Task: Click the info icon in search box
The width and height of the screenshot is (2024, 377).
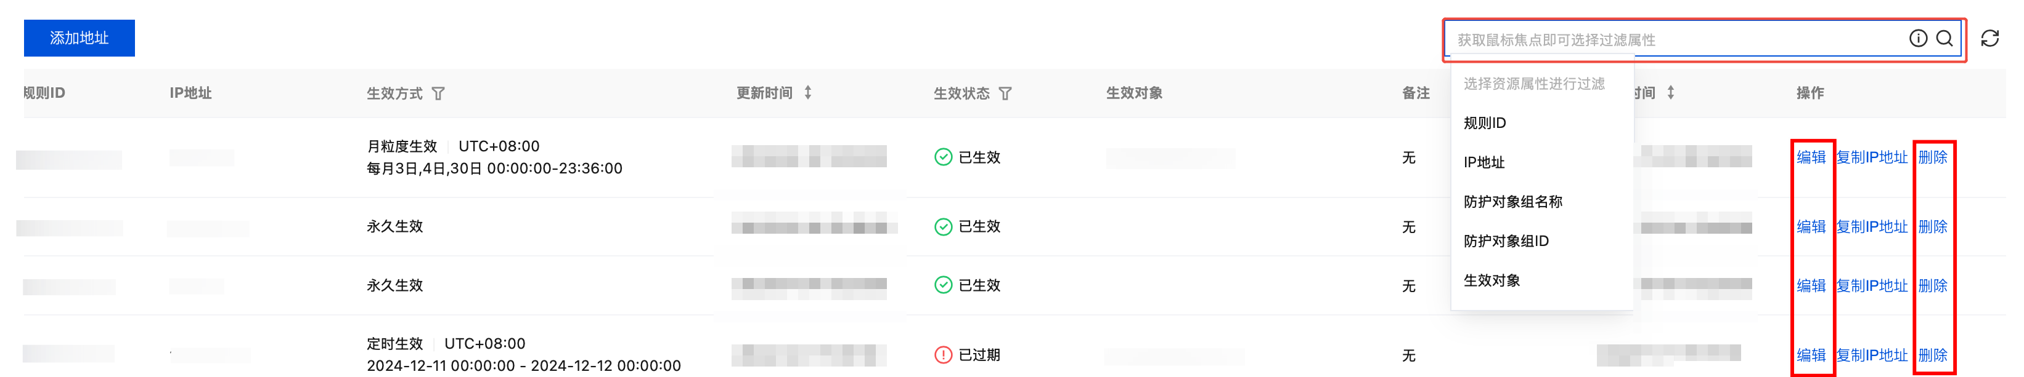Action: click(x=1917, y=38)
